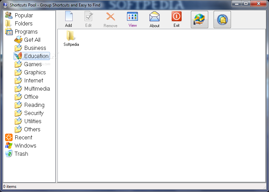Select the Programs category
Image resolution: width=269 pixels, height=192 pixels.
pos(21,32)
